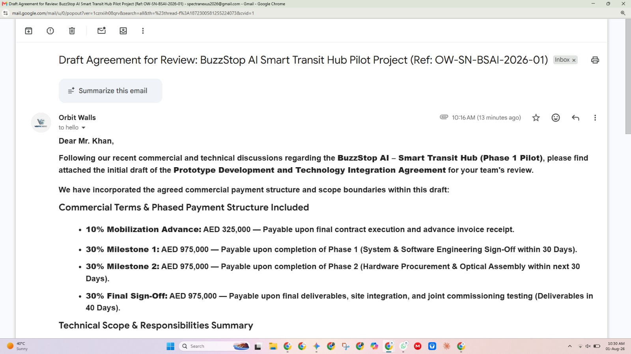Click the Summarize this email button

click(110, 91)
